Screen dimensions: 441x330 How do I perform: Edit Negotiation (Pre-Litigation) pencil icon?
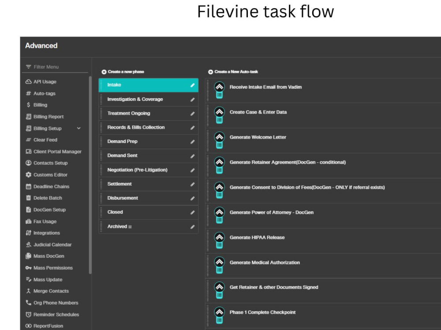click(192, 170)
